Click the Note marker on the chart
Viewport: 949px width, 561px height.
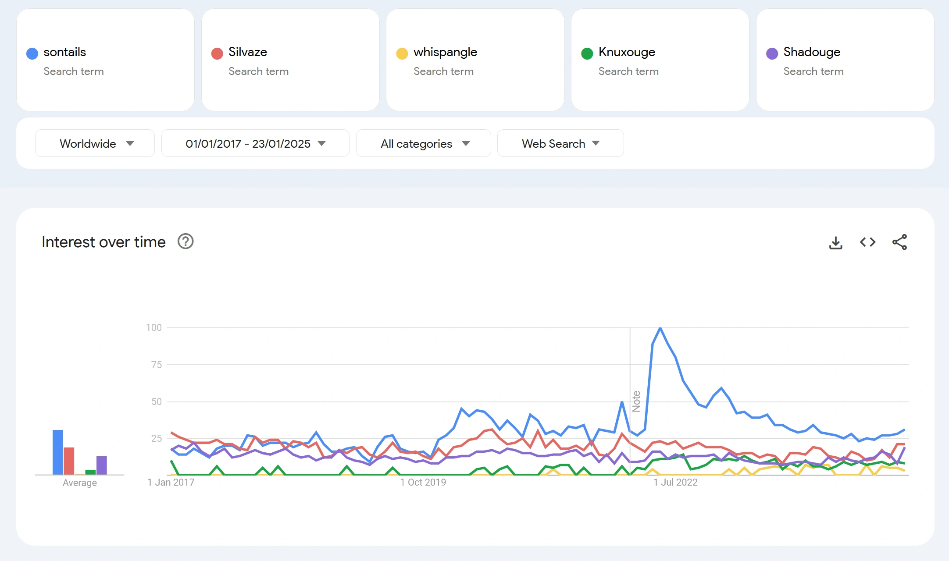636,401
